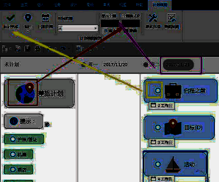Click the map icon on 目标(D)

tap(173, 127)
